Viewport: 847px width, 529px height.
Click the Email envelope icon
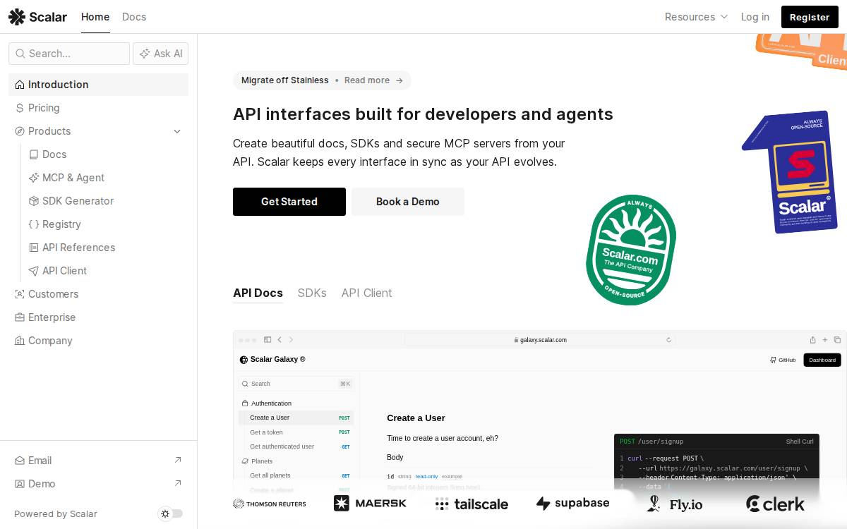[20, 461]
